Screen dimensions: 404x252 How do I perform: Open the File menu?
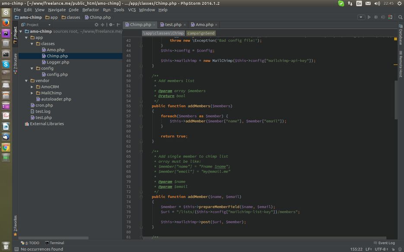tap(17, 10)
